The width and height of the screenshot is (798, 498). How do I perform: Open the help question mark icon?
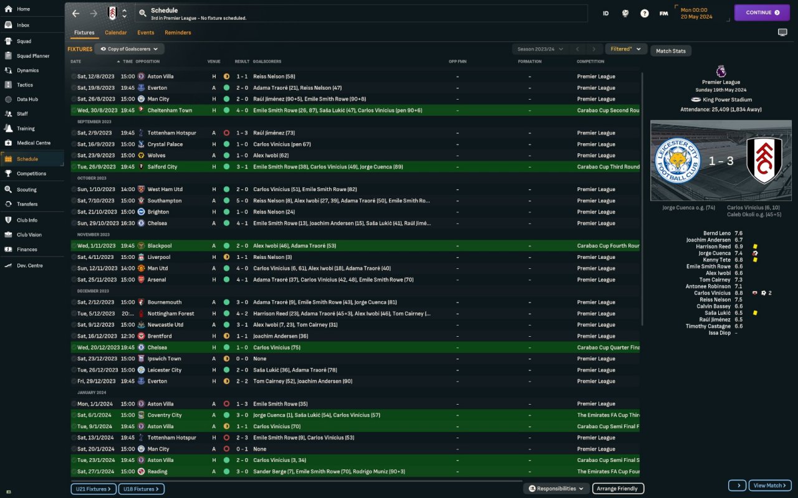(645, 13)
